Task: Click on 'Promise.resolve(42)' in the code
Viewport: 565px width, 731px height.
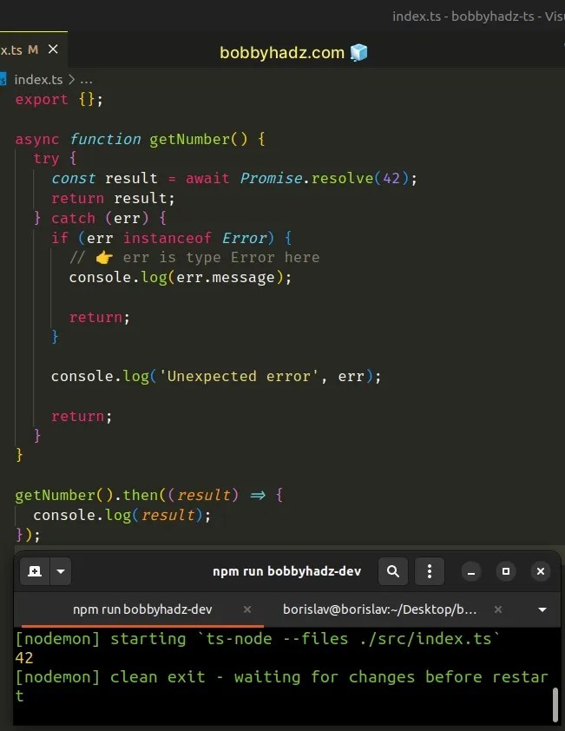Action: coord(324,178)
